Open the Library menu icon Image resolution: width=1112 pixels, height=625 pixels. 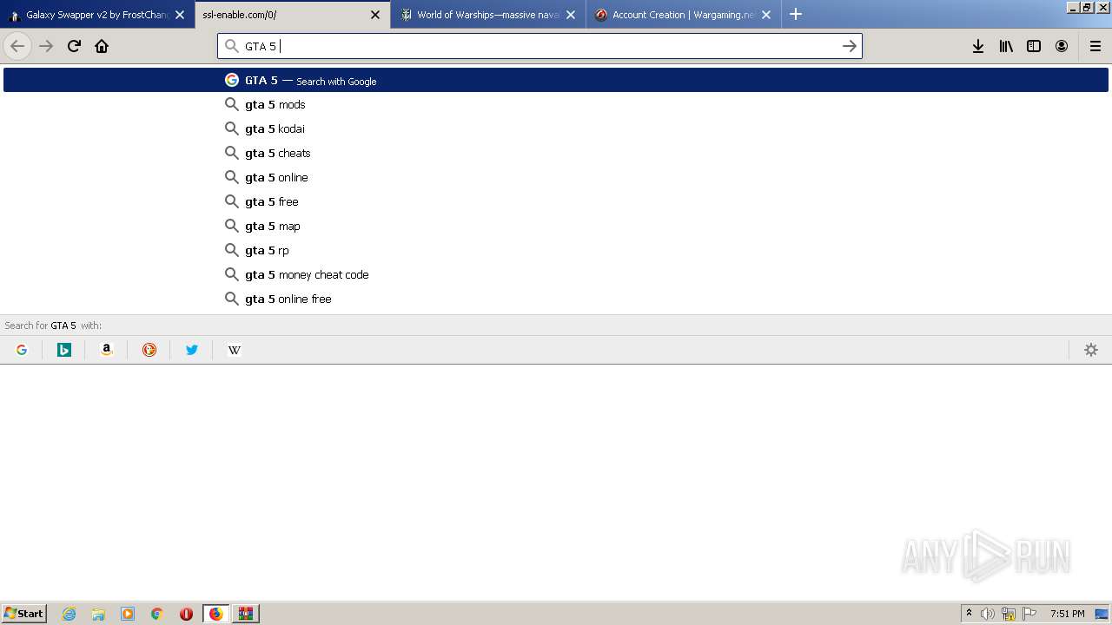(1006, 46)
